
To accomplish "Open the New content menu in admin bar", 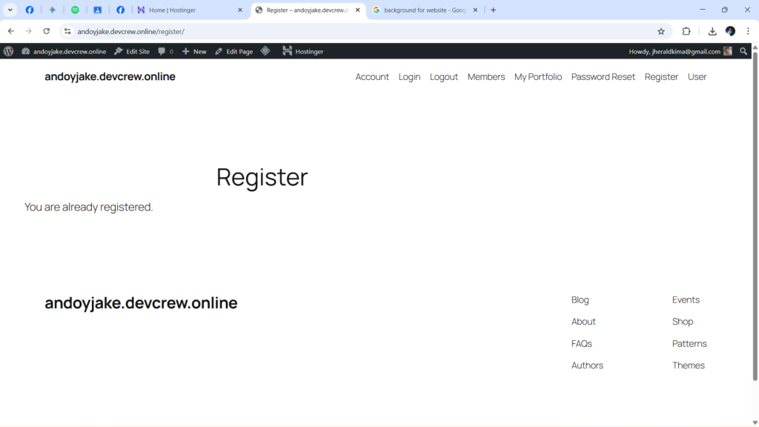I will click(x=194, y=51).
